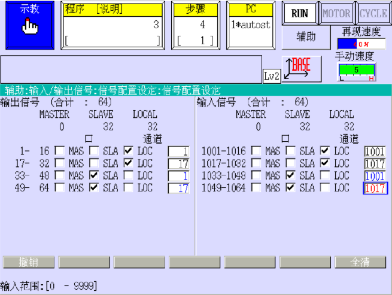Edit channel field for output 33-48
Viewport: 392px width, 295px height.
[178, 176]
